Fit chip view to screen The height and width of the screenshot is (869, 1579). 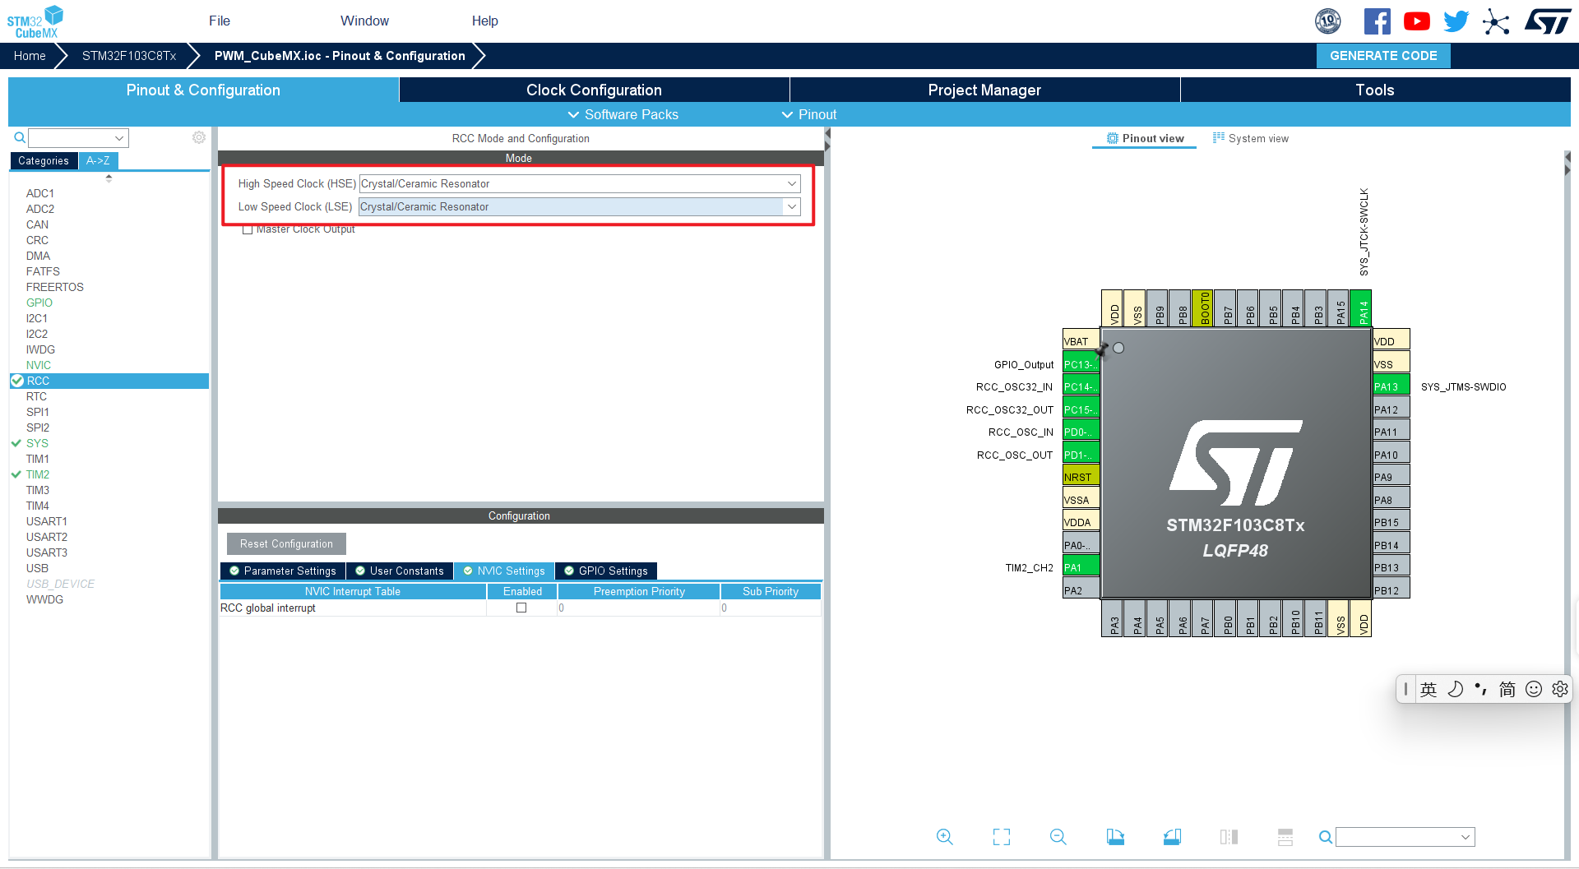1001,837
